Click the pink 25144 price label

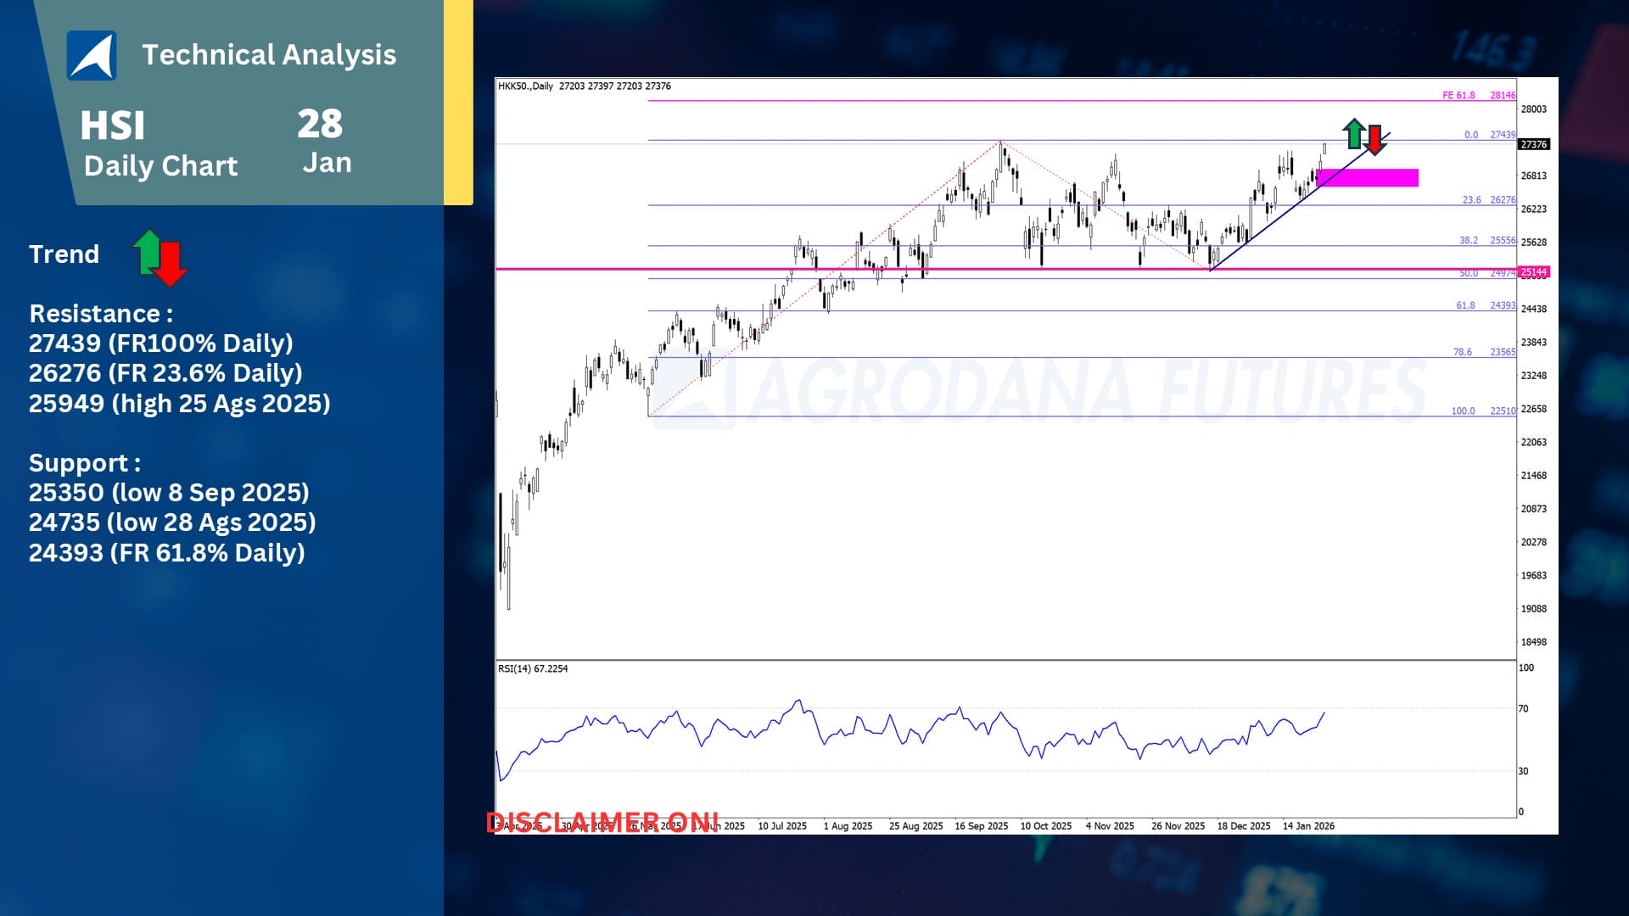point(1533,272)
